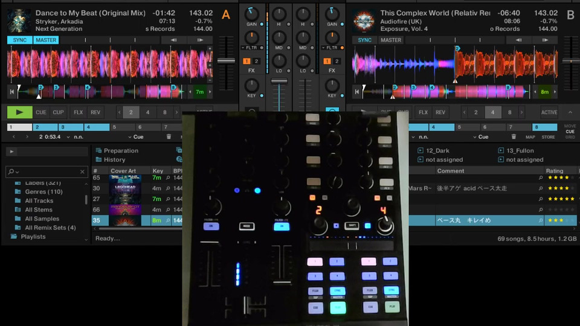Viewport: 580px width, 326px height.
Task: Select All Tracks in browser tree
Action: click(x=39, y=200)
